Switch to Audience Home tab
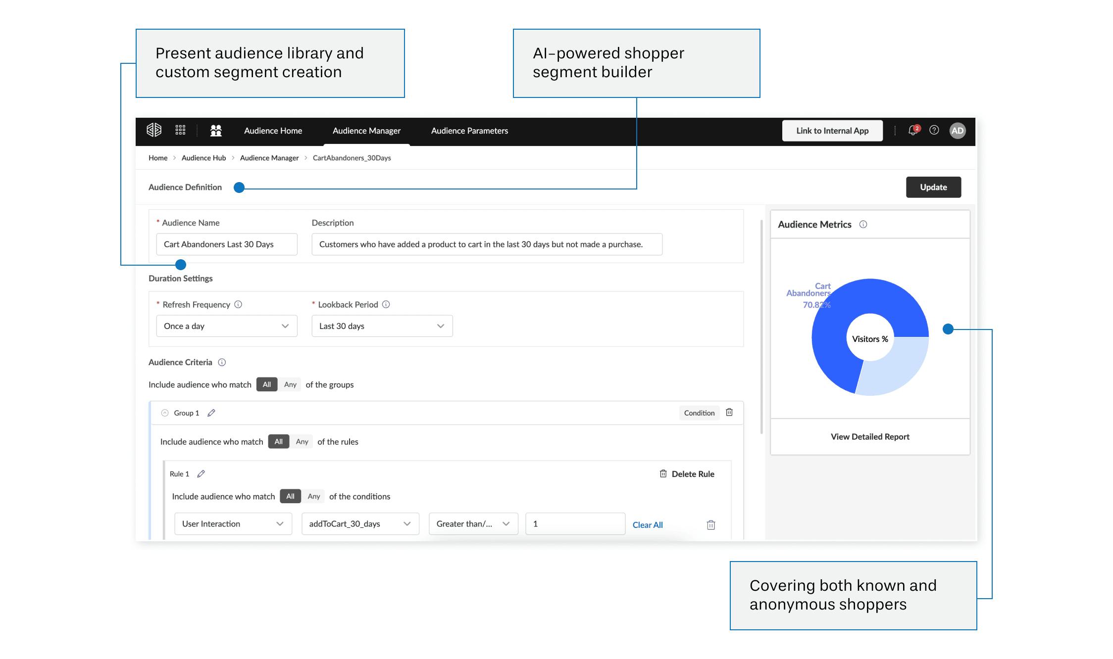Image resolution: width=1113 pixels, height=659 pixels. click(x=273, y=131)
